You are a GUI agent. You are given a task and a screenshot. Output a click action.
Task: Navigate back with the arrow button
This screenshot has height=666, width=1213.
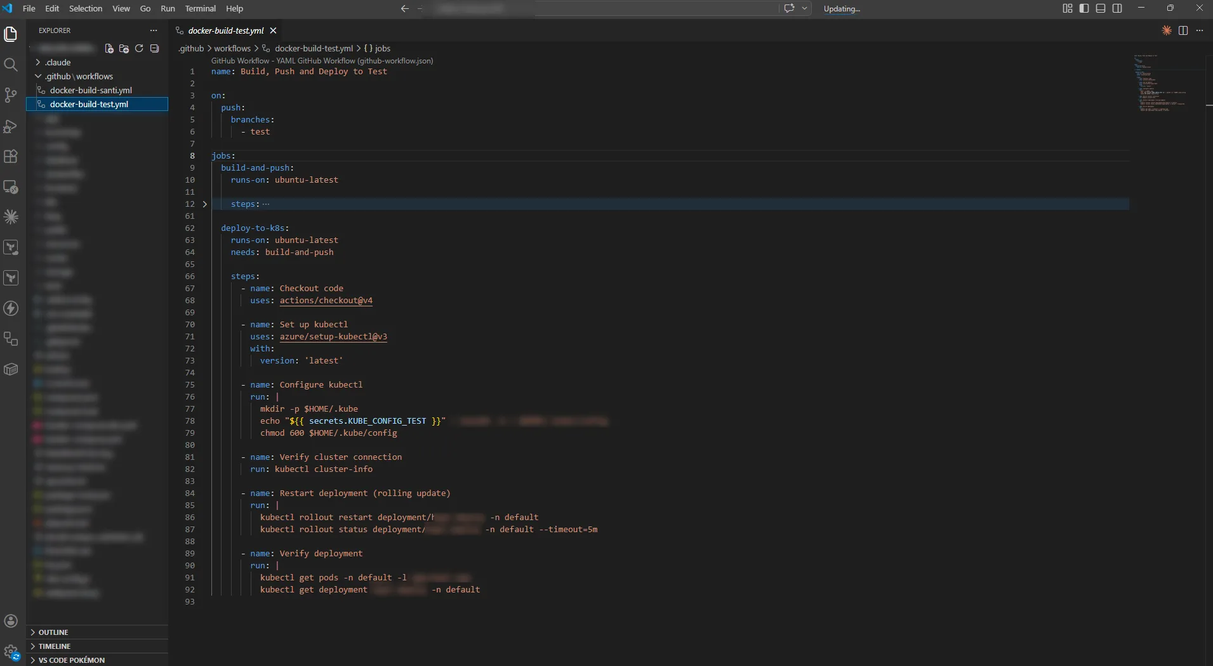tap(405, 8)
